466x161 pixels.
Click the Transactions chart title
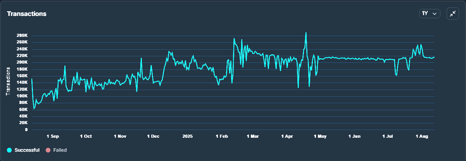coord(27,14)
